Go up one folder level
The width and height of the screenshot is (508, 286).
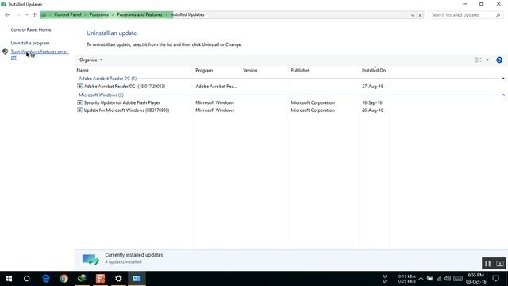click(x=34, y=15)
